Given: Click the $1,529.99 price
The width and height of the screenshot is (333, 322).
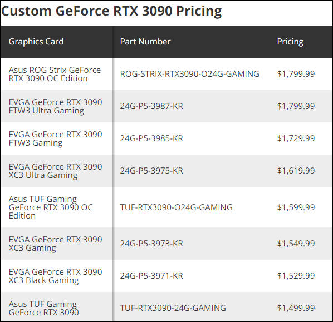Looking at the screenshot, I should [296, 276].
